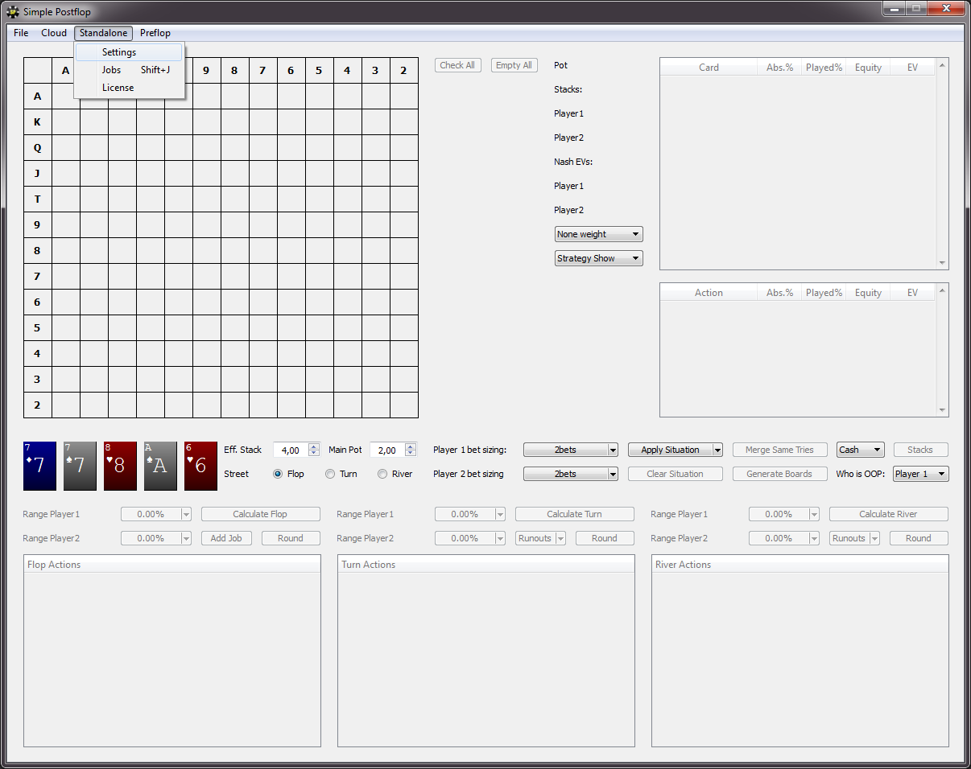Click inside the Eff. Stack value field
The image size is (971, 769).
[290, 450]
